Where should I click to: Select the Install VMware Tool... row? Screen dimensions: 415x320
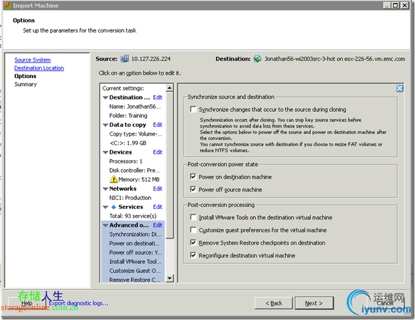point(135,261)
